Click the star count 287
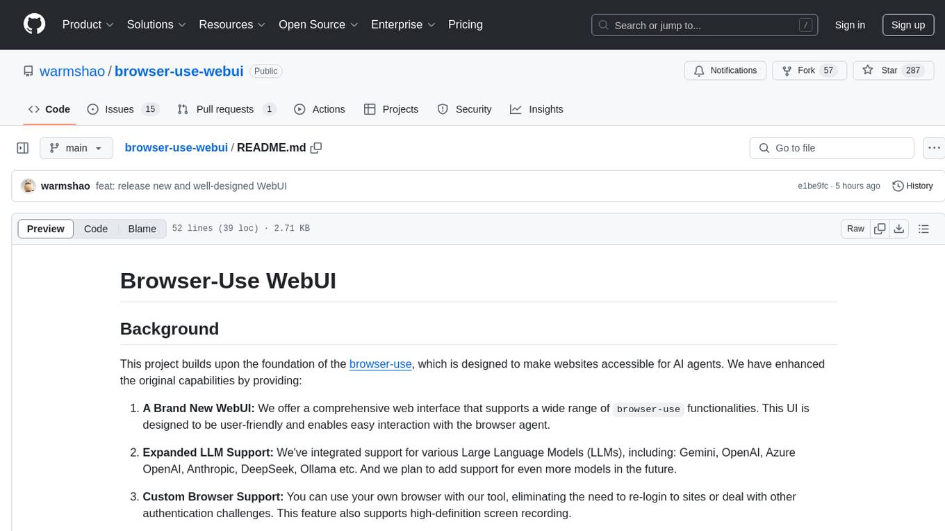 tap(913, 71)
